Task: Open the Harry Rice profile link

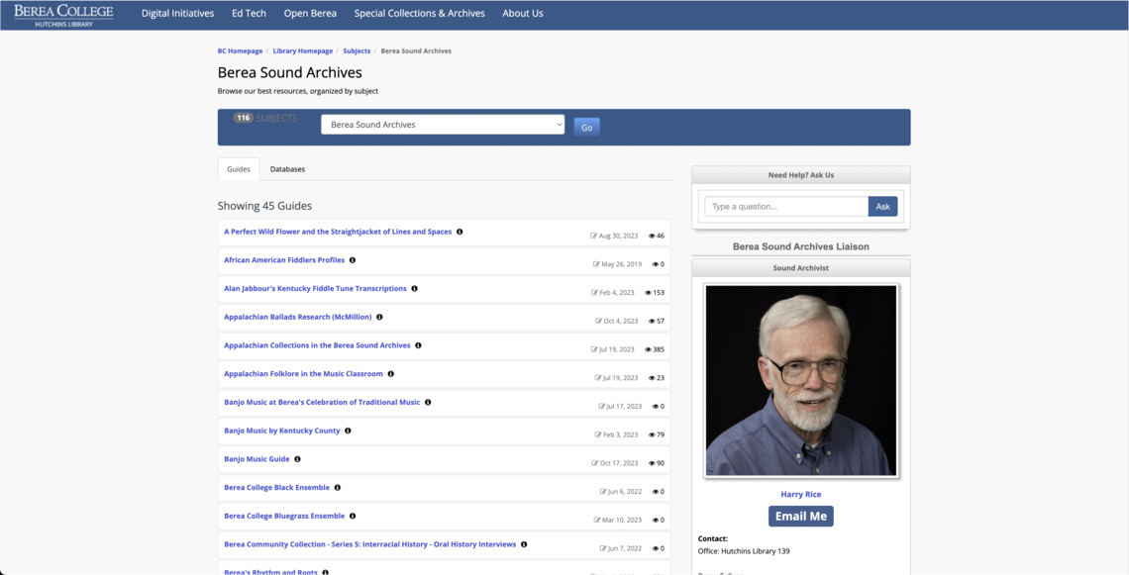Action: [800, 495]
